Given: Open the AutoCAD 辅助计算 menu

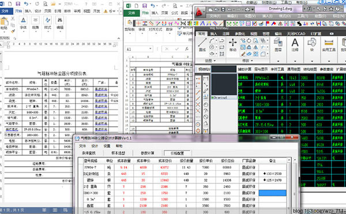Looking at the screenshot, I should point(245,69).
